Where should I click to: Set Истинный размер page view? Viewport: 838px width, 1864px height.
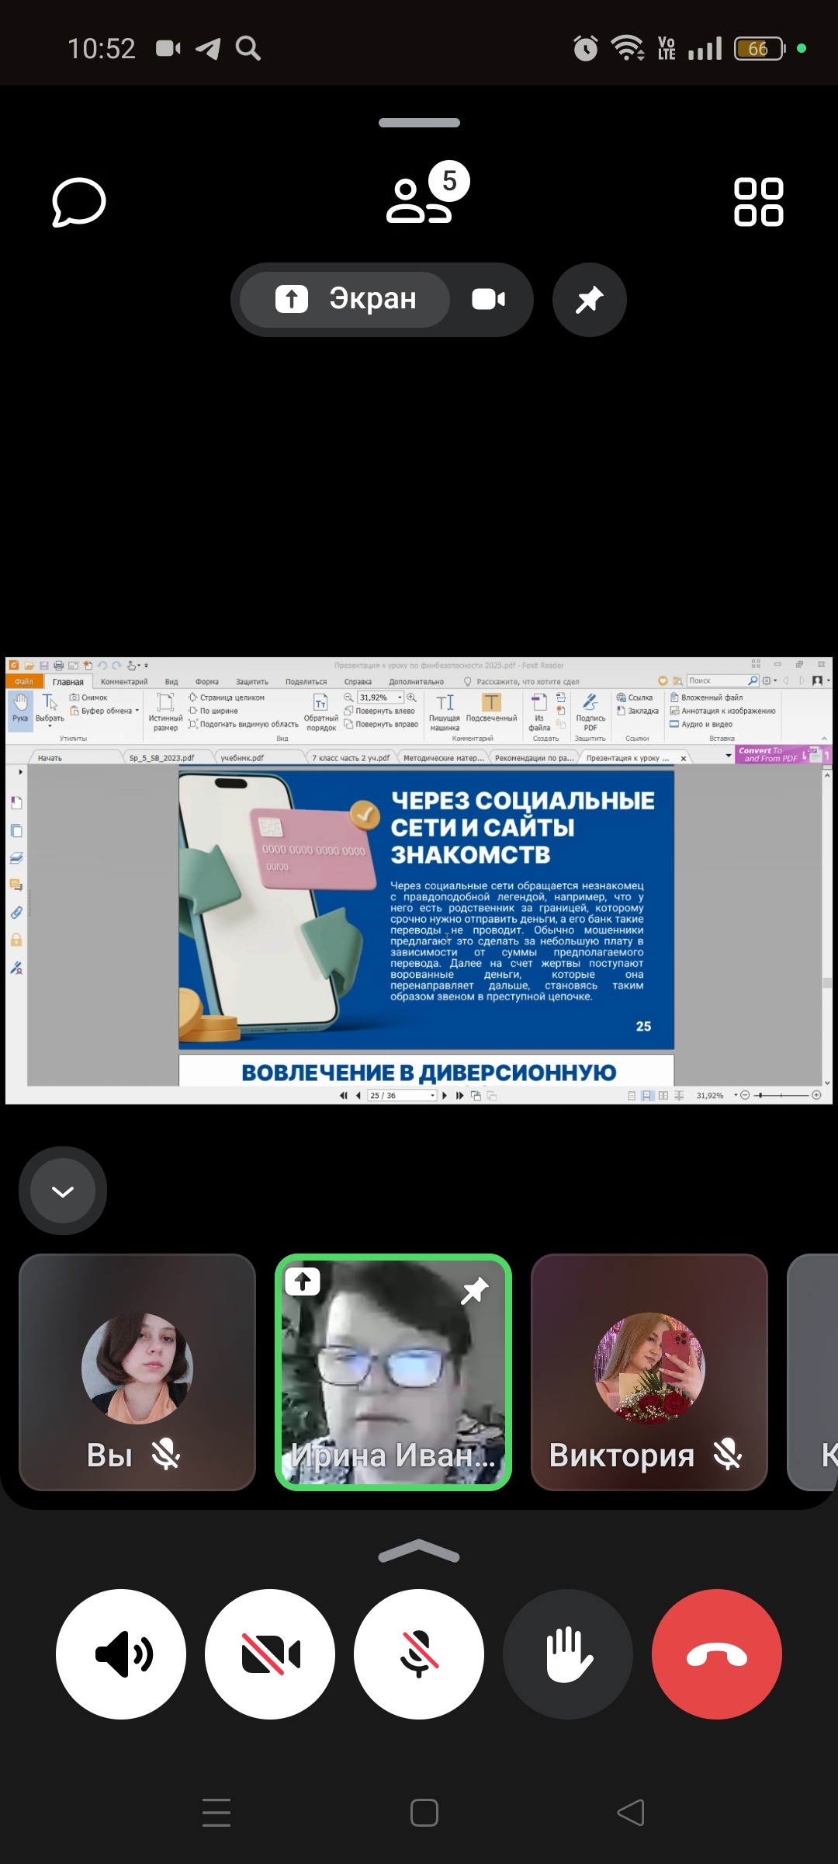coord(165,712)
